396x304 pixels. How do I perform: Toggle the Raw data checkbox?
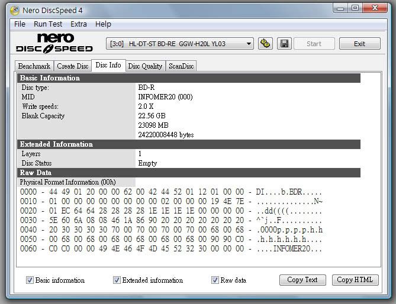[x=215, y=280]
